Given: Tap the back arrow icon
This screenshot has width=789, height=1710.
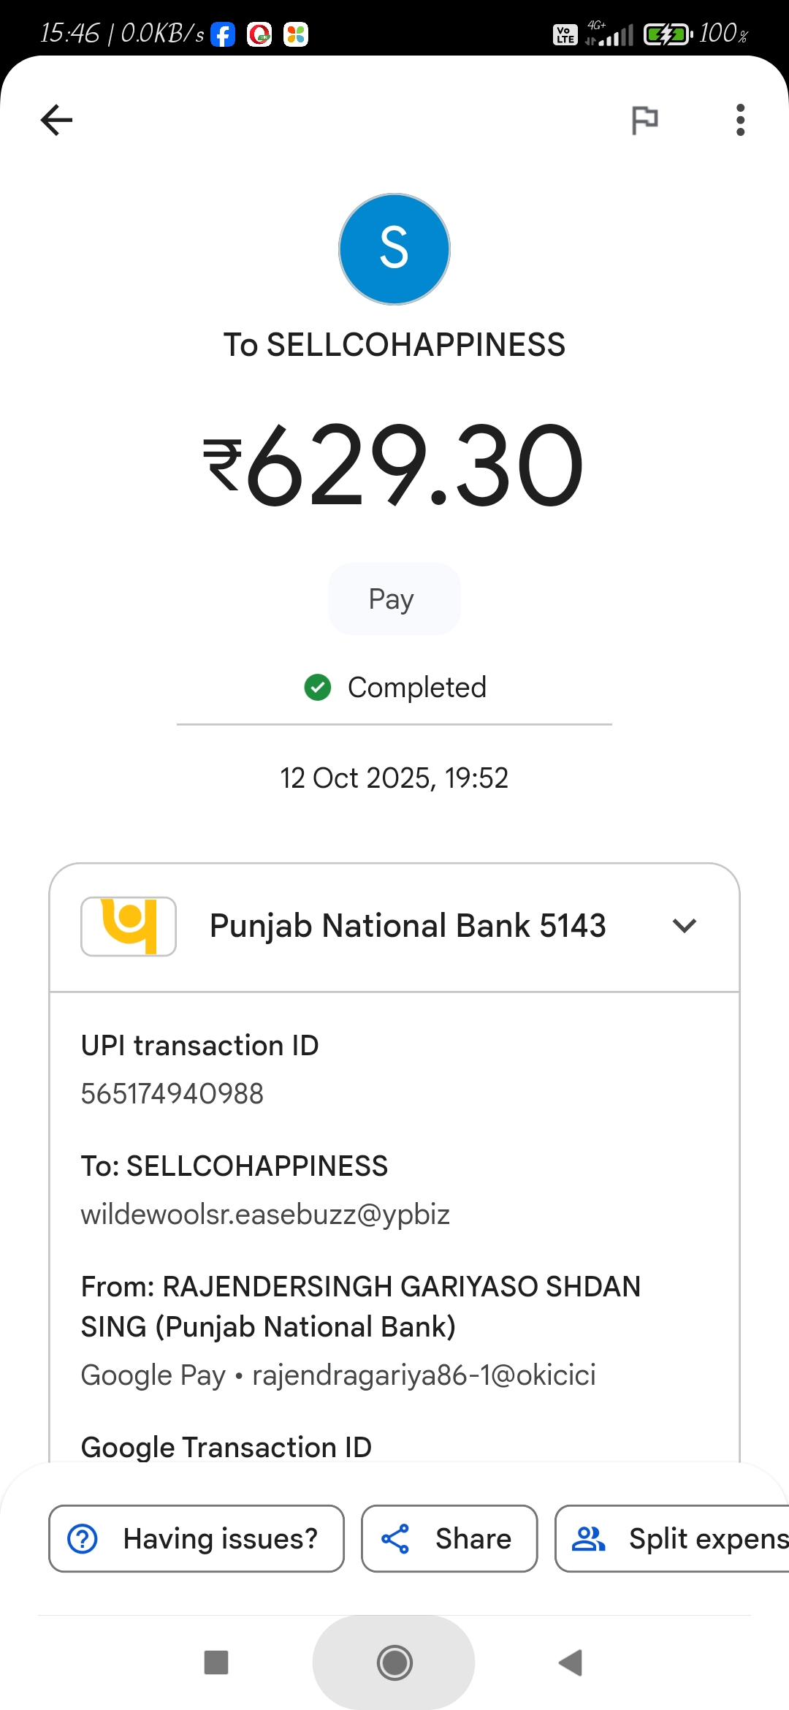Looking at the screenshot, I should click(x=57, y=120).
